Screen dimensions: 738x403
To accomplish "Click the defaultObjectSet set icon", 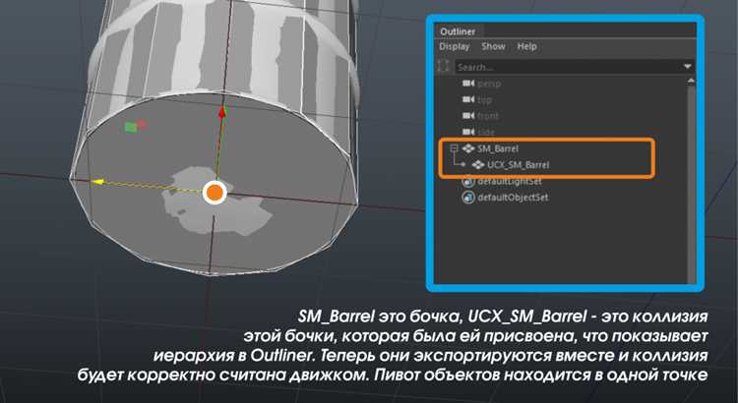I will pyautogui.click(x=467, y=197).
